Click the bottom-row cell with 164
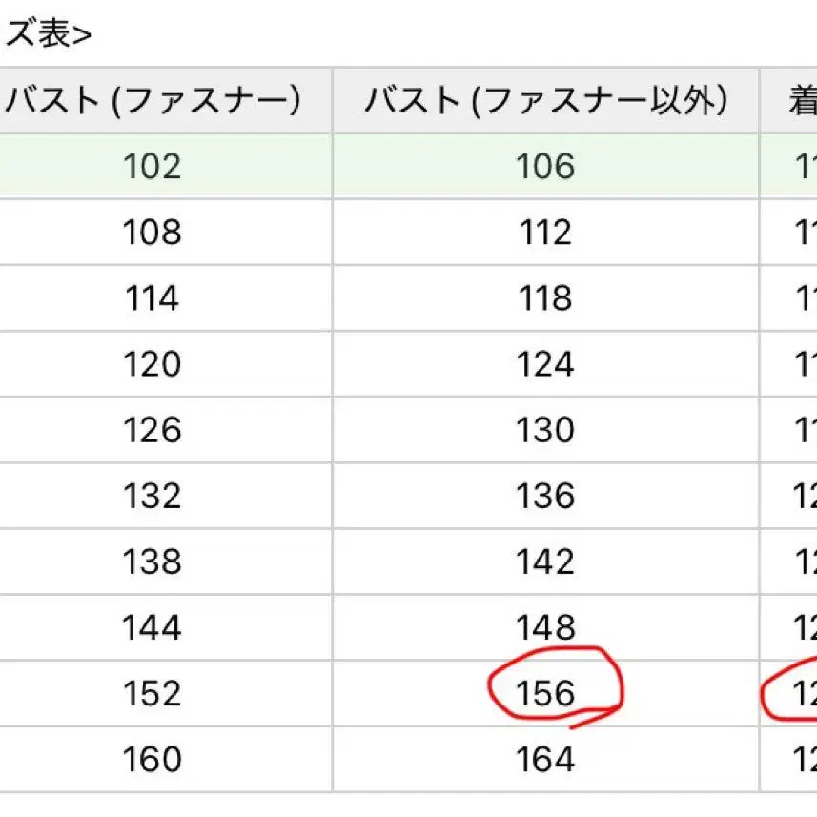The height and width of the screenshot is (817, 817). (x=545, y=759)
